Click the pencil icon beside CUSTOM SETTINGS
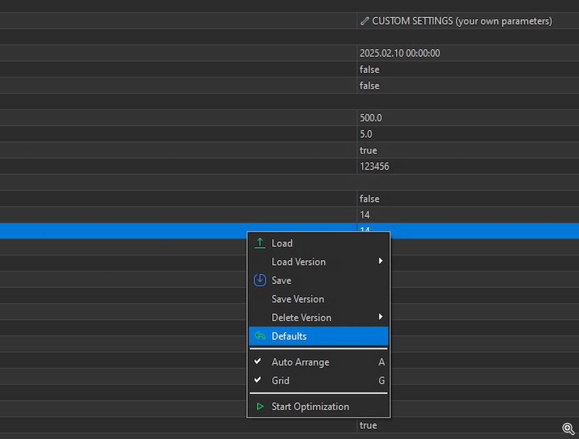This screenshot has height=439, width=579. (x=364, y=21)
